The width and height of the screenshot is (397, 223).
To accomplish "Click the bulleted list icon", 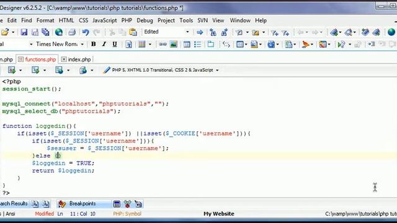I will [197, 45].
